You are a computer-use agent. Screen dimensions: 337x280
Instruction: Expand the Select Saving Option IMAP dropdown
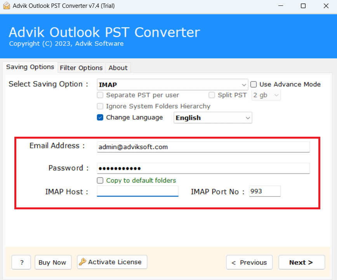[172, 85]
